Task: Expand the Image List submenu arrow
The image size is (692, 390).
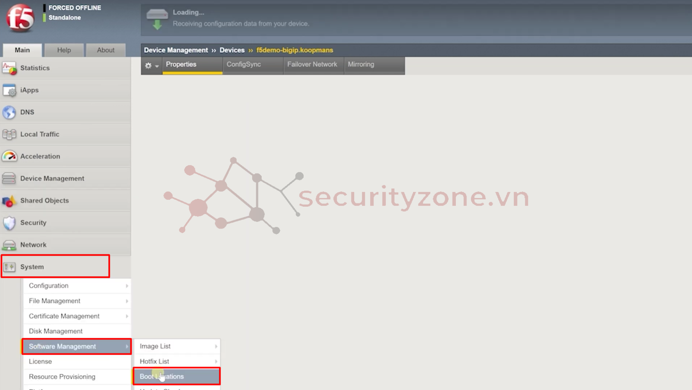Action: [x=216, y=346]
